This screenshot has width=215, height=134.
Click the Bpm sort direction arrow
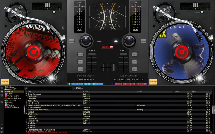click(209, 92)
